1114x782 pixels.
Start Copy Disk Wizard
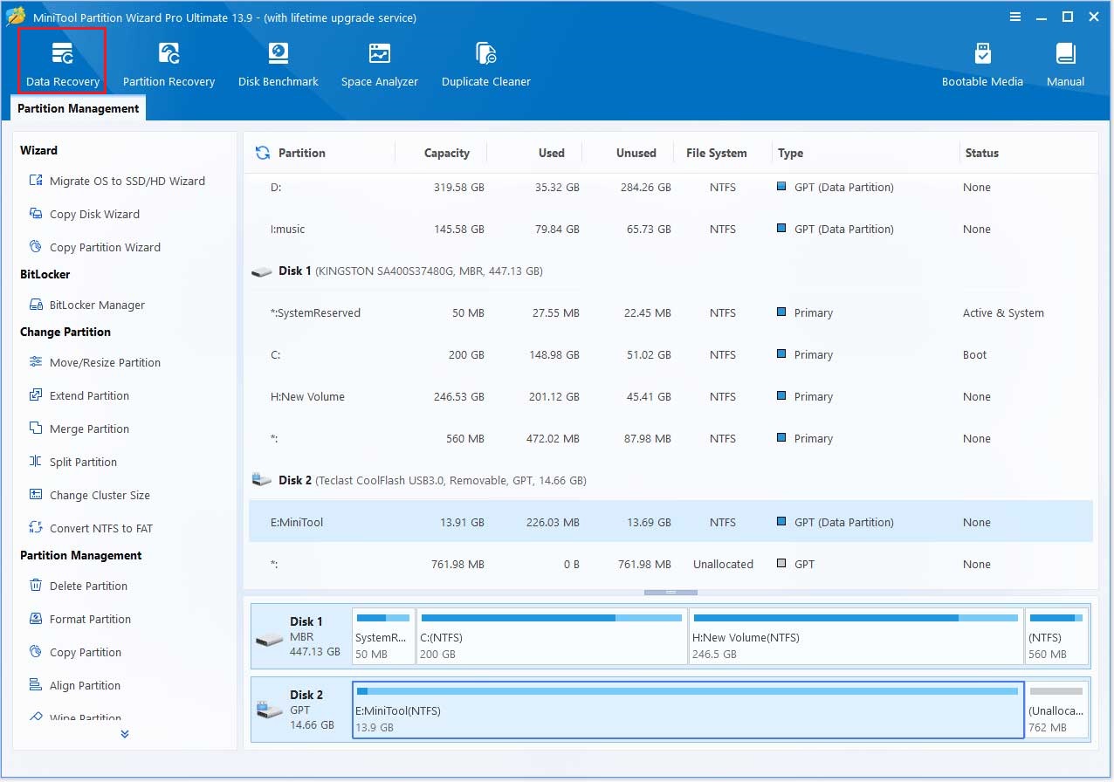point(84,214)
